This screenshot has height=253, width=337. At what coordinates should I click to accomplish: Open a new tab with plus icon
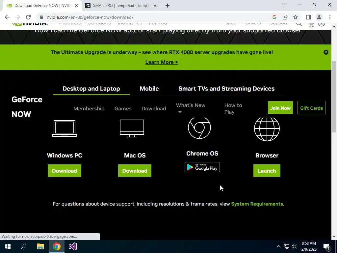click(168, 6)
